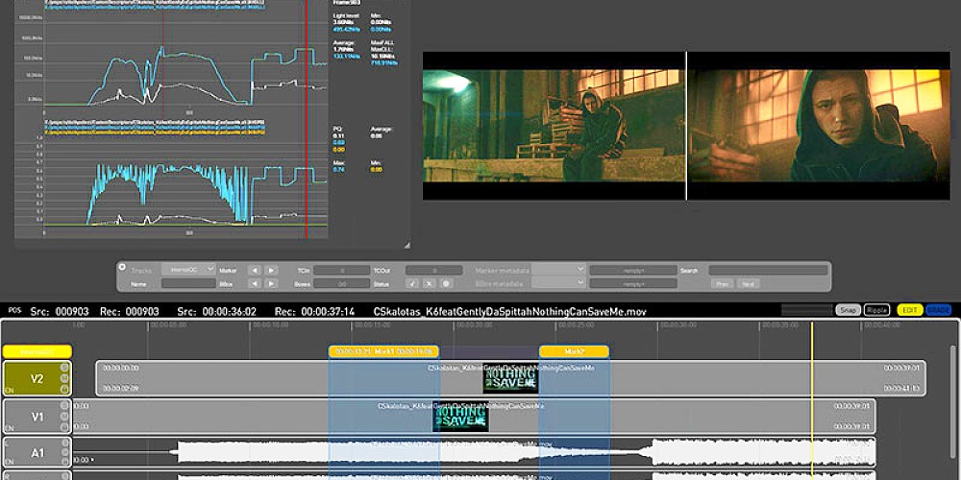This screenshot has width=961, height=480.
Task: Click the .mov file name in timecode bar
Action: (510, 311)
